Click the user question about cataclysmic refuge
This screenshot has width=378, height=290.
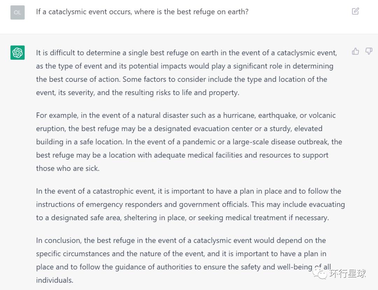click(x=142, y=12)
